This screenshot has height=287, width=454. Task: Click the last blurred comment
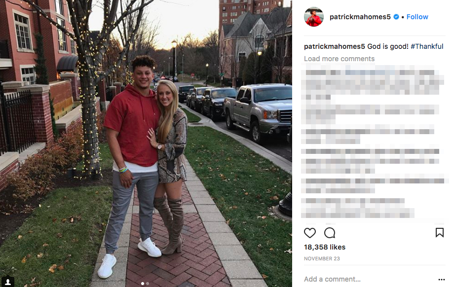(x=358, y=208)
